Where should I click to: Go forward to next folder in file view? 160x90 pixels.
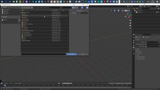click(x=24, y=8)
